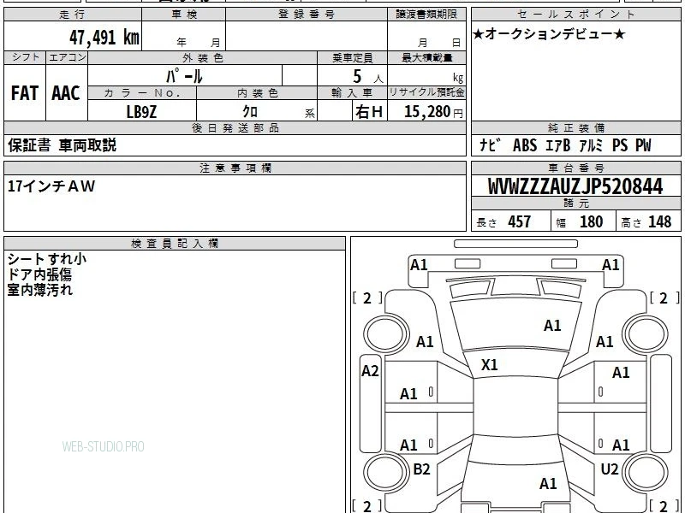
Task: Click the PS equipment entry
Action: [x=620, y=145]
